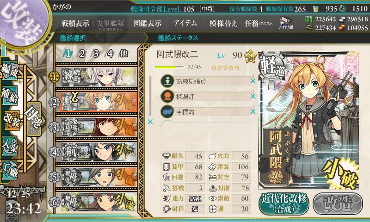Click the empty fourth equipment slot

click(x=205, y=127)
